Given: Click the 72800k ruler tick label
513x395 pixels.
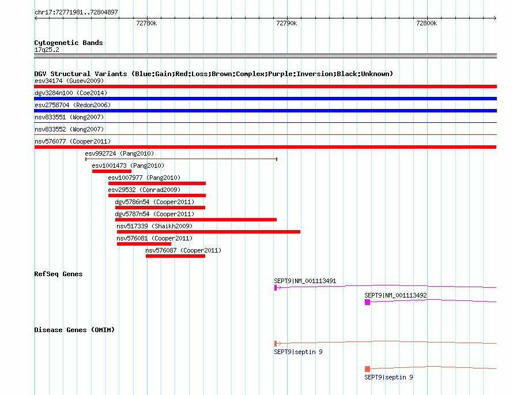Looking at the screenshot, I should [x=427, y=23].
